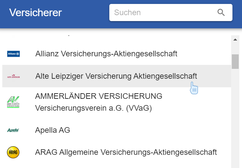Click the green Ammerländer Versicherung logo

coord(13,102)
